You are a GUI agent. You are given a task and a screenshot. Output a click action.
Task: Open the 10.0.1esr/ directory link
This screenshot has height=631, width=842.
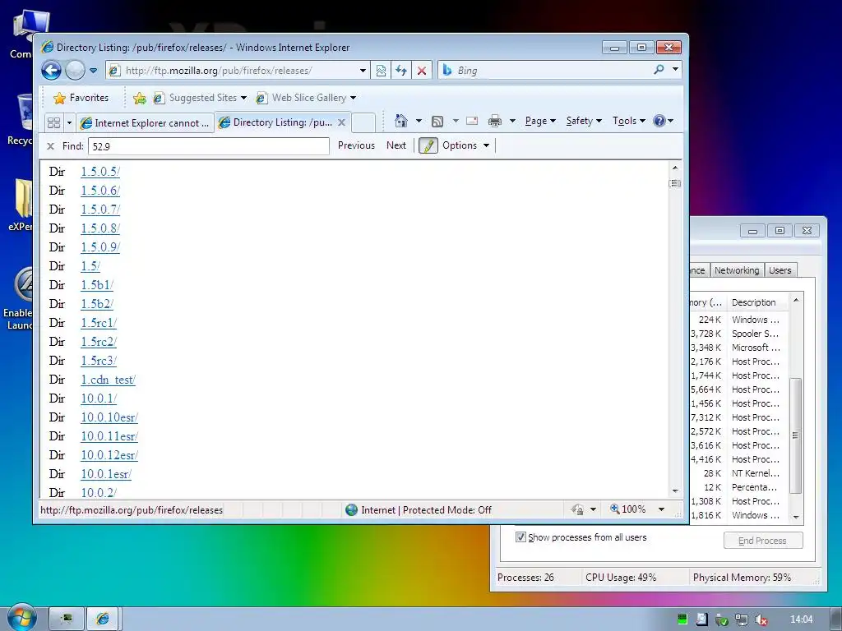[106, 474]
